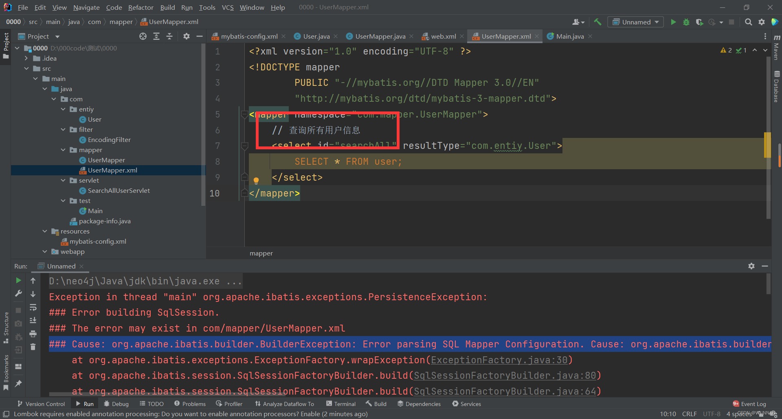Collapse the filter package
Image resolution: width=782 pixels, height=419 pixels.
63,129
